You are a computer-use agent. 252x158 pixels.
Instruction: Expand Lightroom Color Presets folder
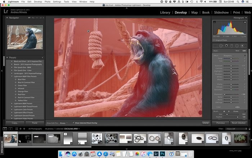click(x=12, y=110)
